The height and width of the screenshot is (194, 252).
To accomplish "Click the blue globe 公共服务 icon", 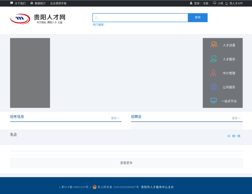I will pos(214,87).
